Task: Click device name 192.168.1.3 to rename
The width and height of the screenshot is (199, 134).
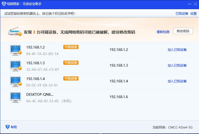Action: 35,63
